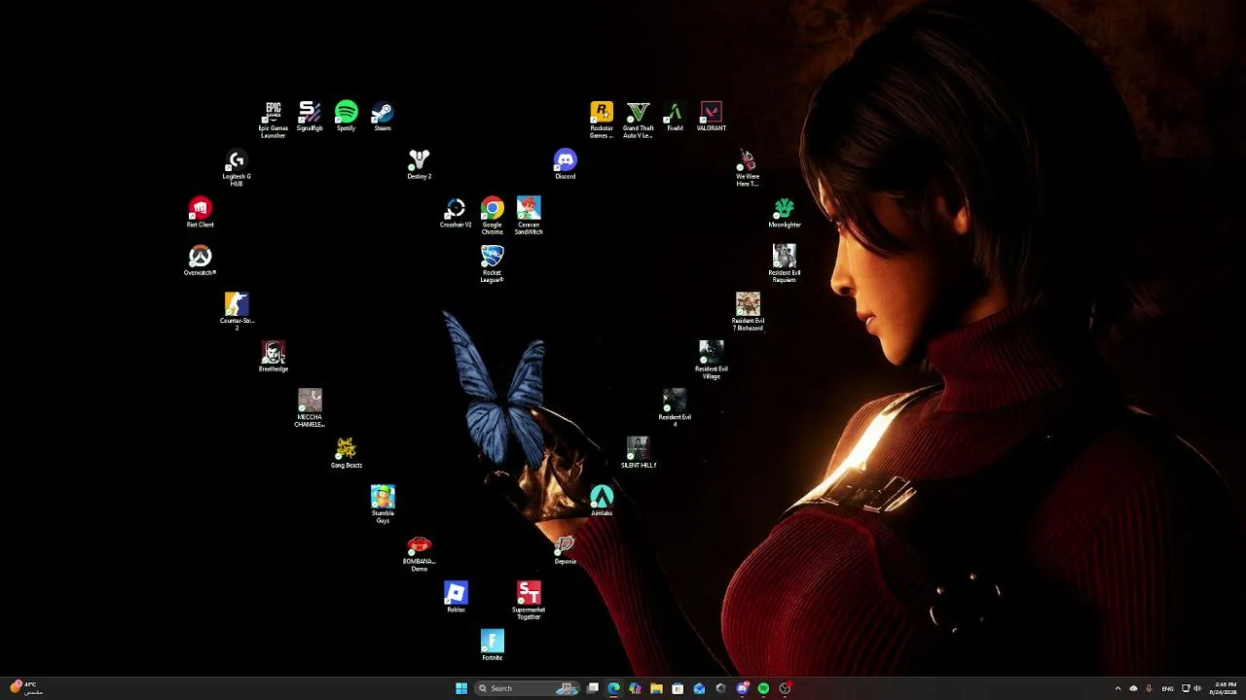The width and height of the screenshot is (1246, 700).
Task: Select the Riot Client desktop icon
Action: point(201,212)
